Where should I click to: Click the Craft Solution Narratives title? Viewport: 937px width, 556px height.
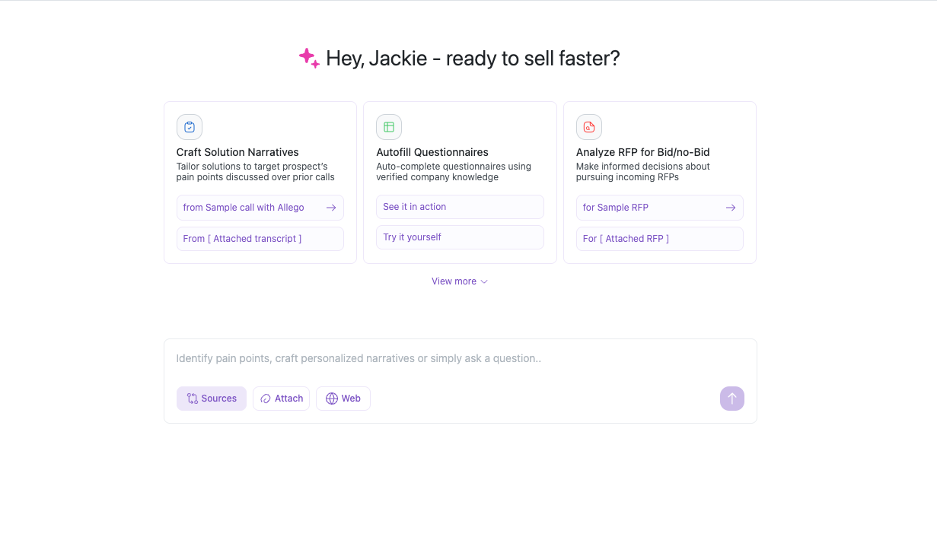(237, 152)
